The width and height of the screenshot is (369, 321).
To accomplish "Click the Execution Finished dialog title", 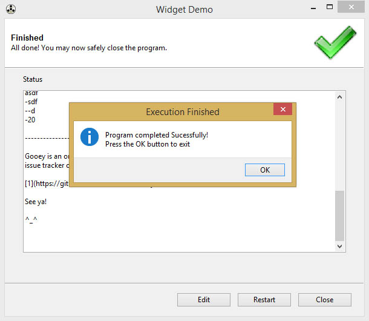I will 183,112.
